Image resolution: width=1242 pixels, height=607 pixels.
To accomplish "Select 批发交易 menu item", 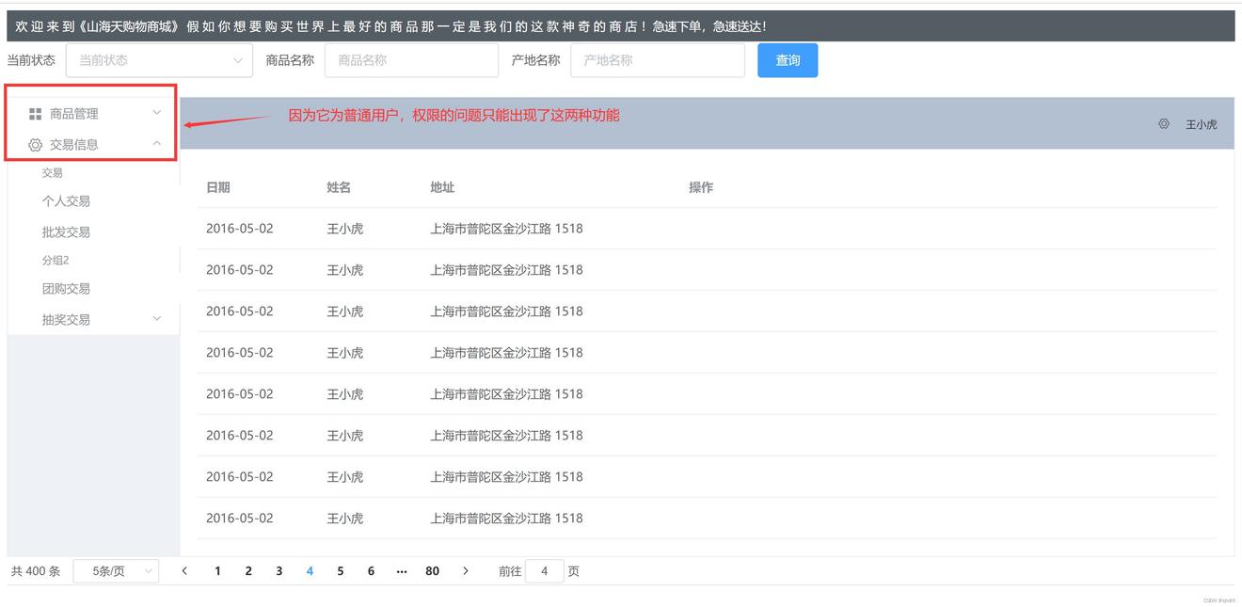I will [66, 232].
